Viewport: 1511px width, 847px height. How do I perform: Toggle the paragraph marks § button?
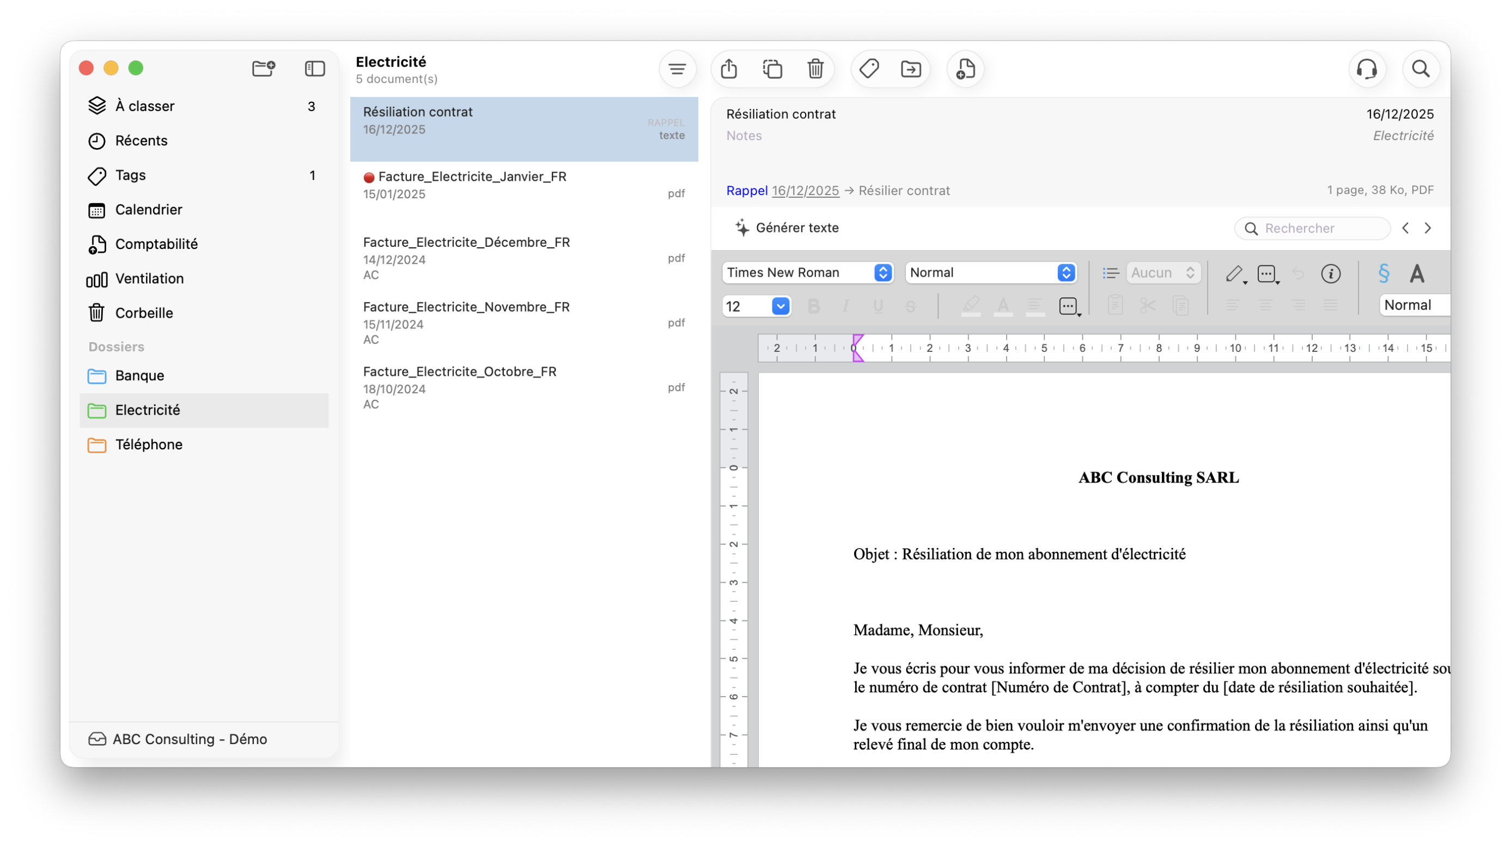pos(1384,273)
